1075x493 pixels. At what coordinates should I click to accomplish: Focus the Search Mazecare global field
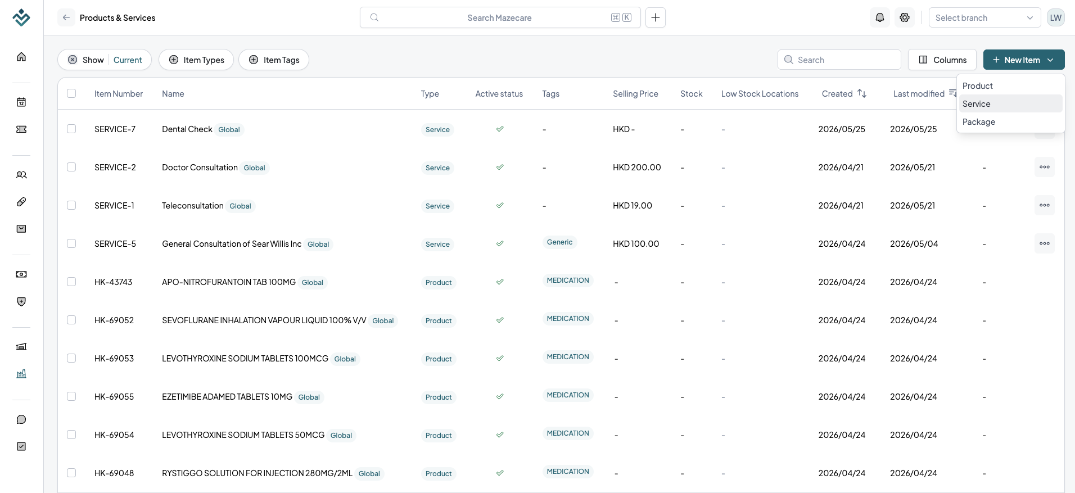(500, 17)
